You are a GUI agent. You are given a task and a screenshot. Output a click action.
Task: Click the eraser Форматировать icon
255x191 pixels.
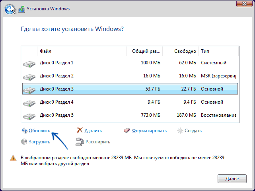pyautogui.click(x=127, y=131)
